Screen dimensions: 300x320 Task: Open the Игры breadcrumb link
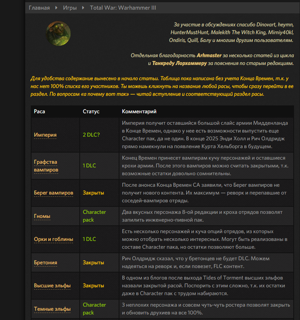pos(70,8)
